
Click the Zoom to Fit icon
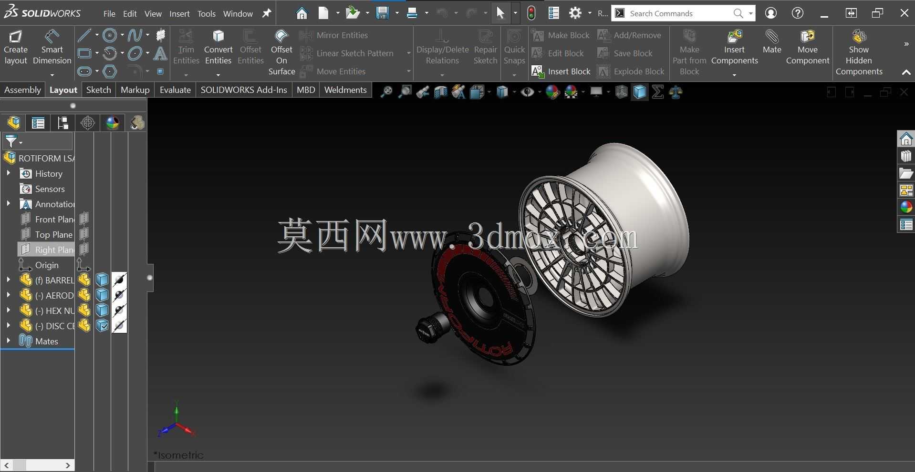pos(386,92)
